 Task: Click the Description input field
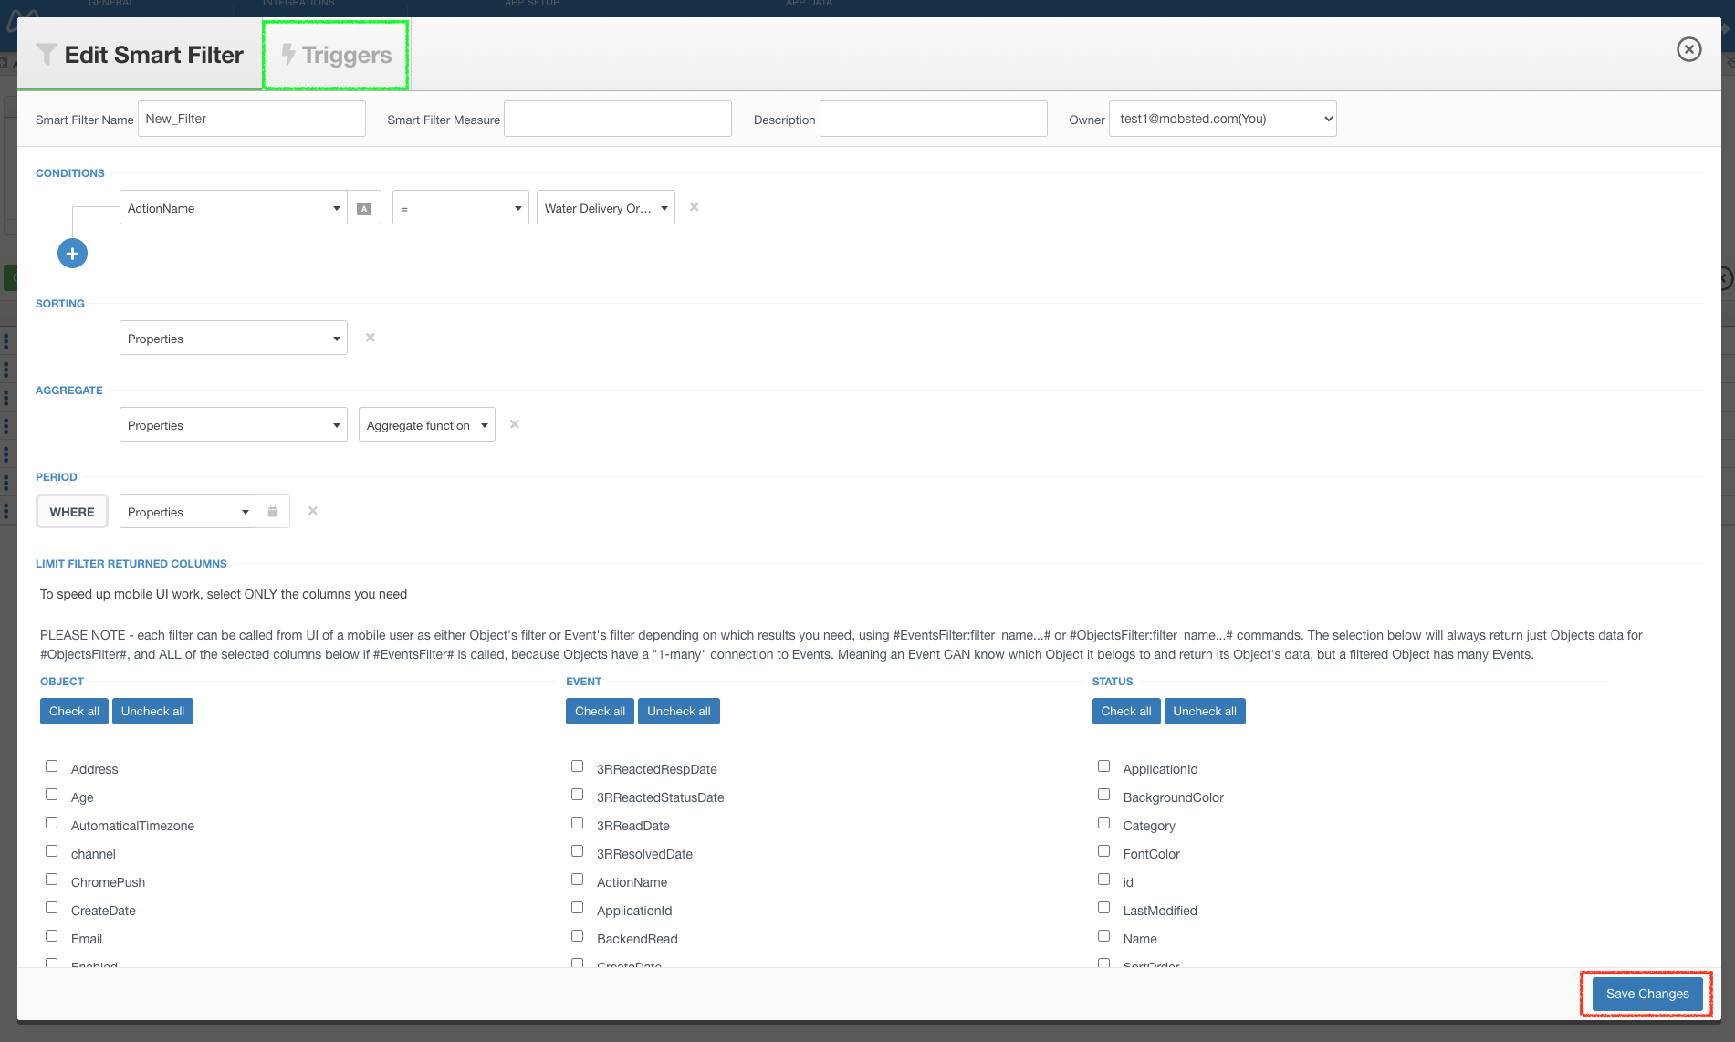click(x=934, y=119)
